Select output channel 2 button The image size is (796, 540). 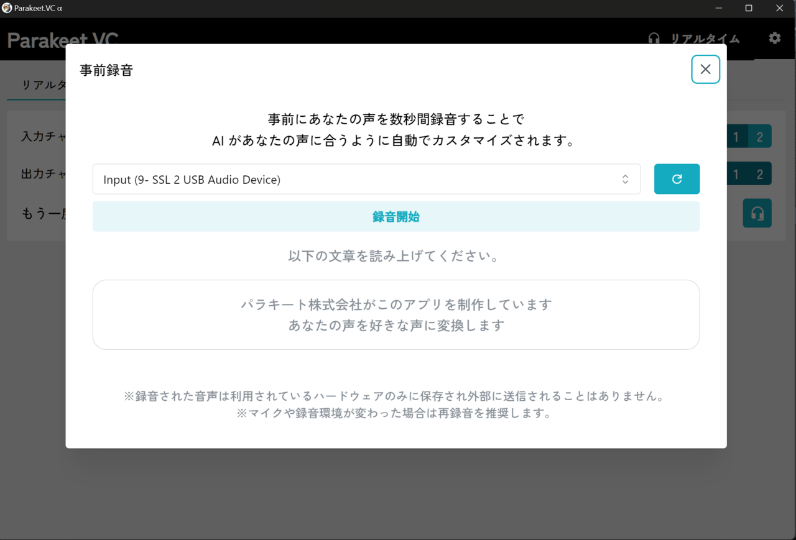click(x=759, y=173)
